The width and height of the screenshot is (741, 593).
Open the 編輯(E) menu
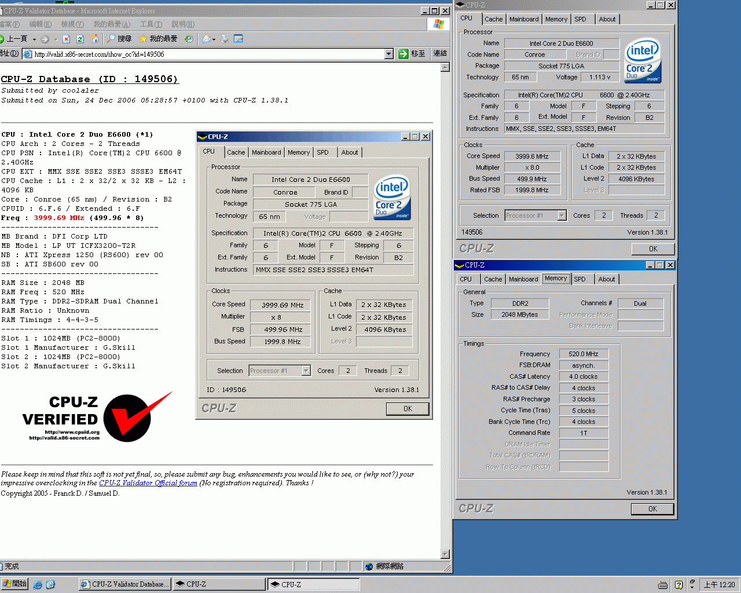(x=40, y=24)
